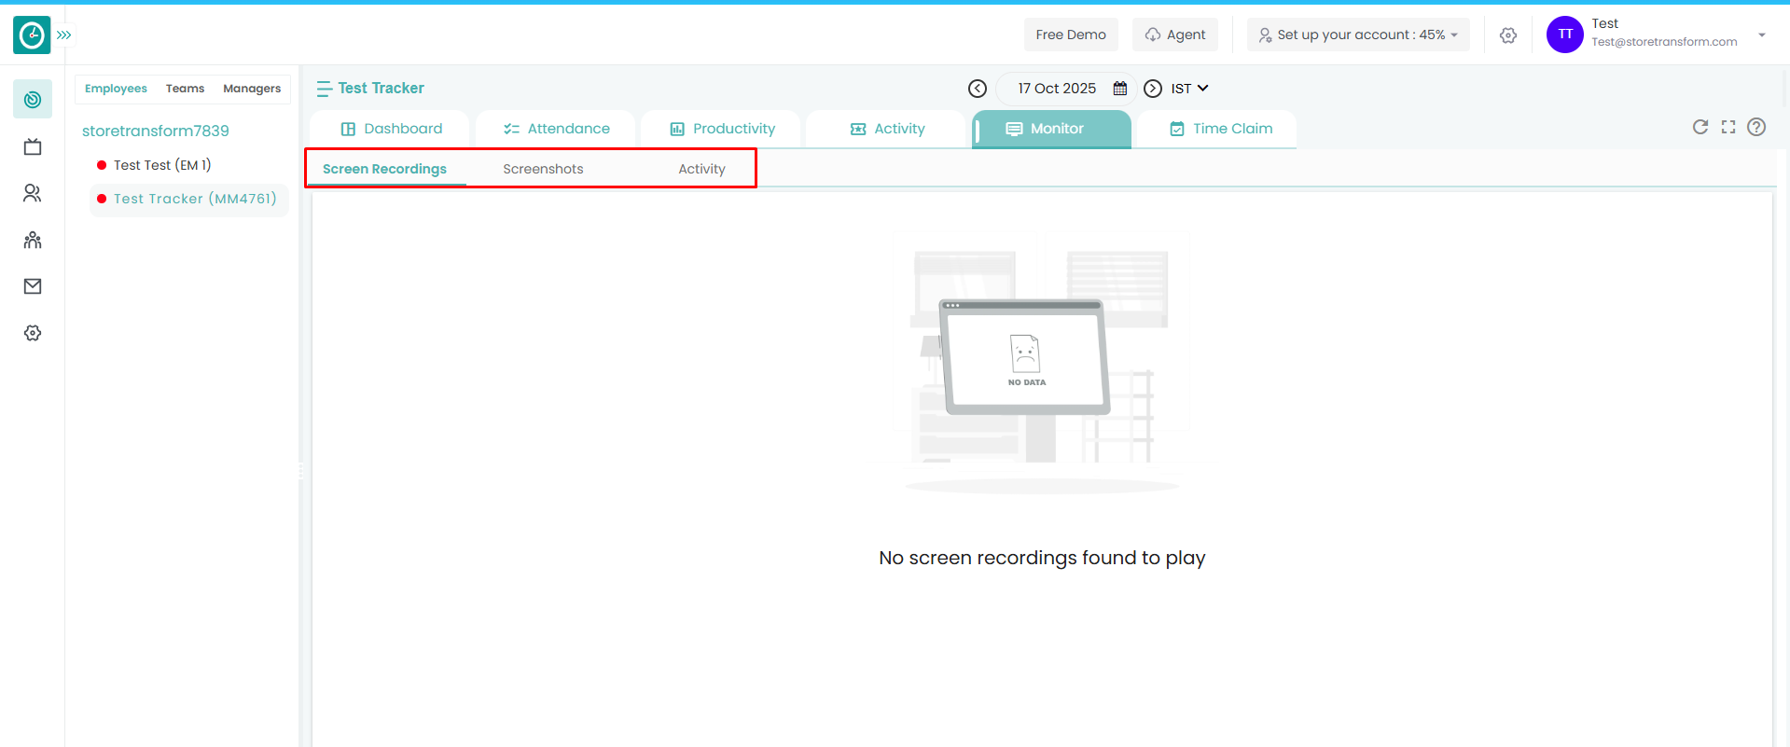Go to the next date arrow
1790x747 pixels.
1153,89
